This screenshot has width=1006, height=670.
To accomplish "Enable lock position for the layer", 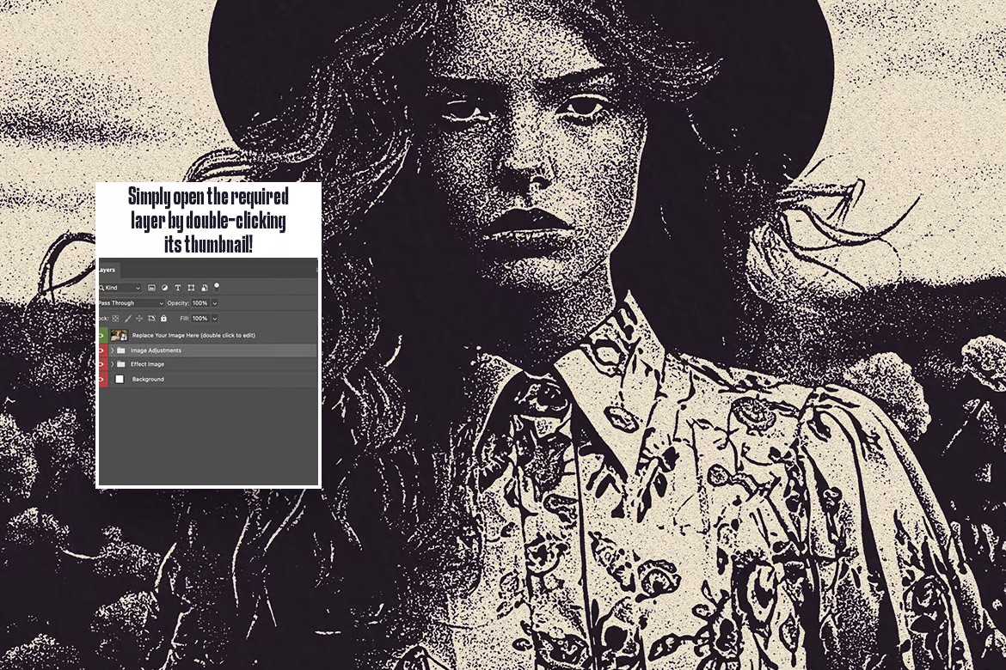I will [x=139, y=319].
